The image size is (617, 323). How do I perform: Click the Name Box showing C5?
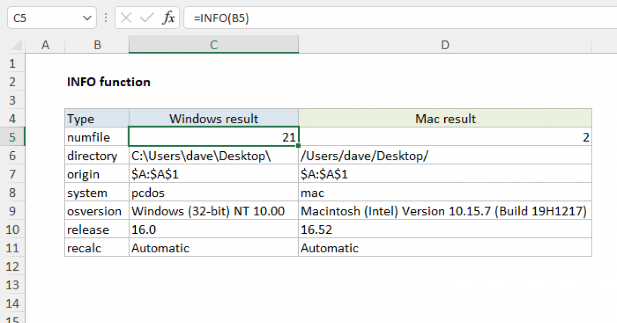pos(41,17)
